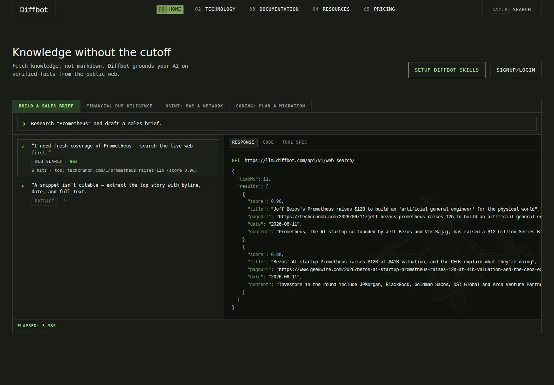Click the loading spinner next to EXTRACT
Viewport: 554px width, 385px height.
65,201
